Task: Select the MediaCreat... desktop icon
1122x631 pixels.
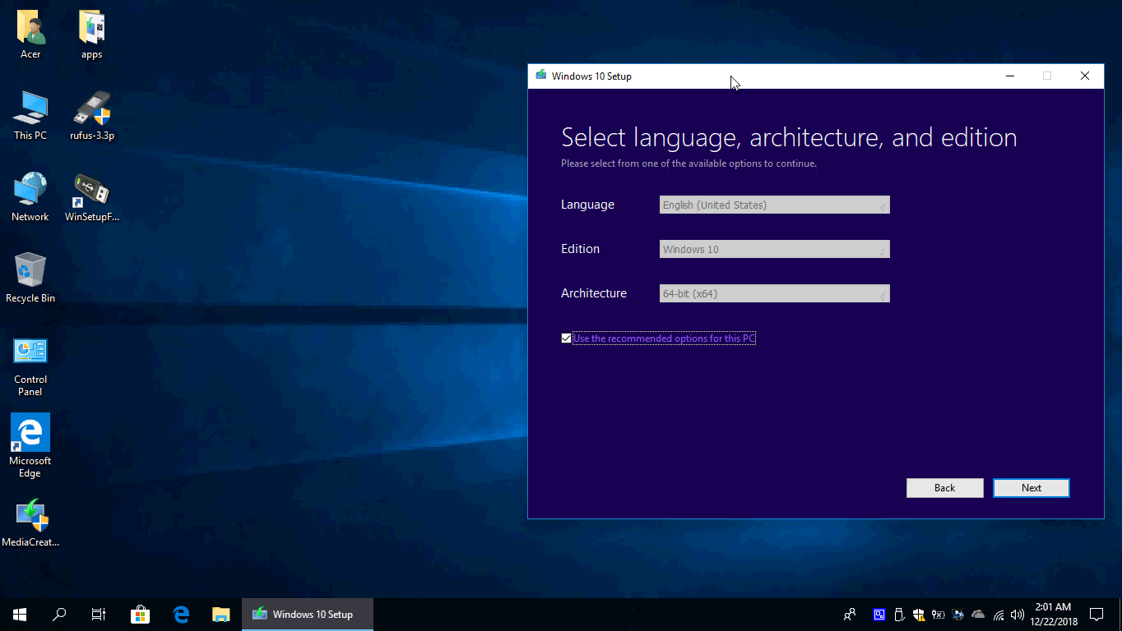Action: pyautogui.click(x=30, y=524)
